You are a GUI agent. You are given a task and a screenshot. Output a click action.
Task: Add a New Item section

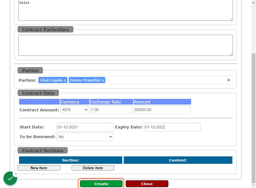(x=39, y=168)
